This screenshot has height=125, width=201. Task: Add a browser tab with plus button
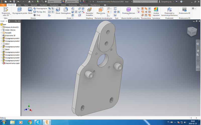pos(9,21)
